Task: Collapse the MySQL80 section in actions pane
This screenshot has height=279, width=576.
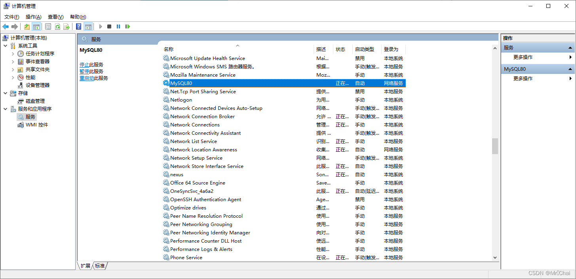Action: click(570, 69)
